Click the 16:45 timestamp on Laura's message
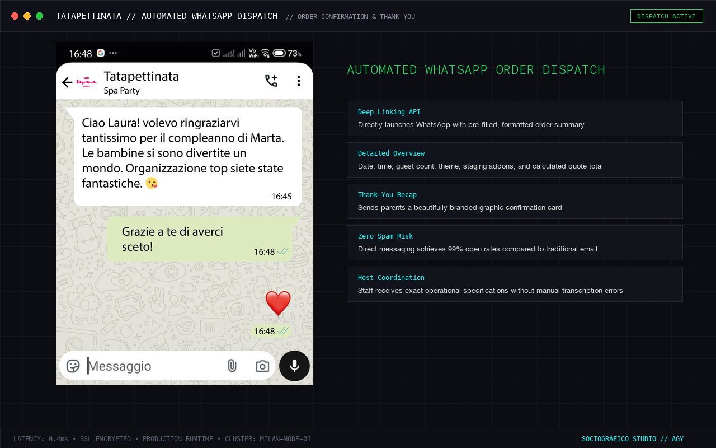 click(x=282, y=197)
